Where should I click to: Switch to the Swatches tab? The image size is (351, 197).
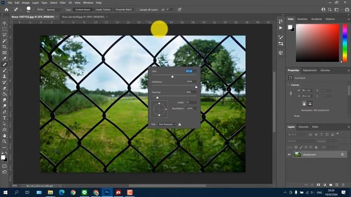point(302,19)
